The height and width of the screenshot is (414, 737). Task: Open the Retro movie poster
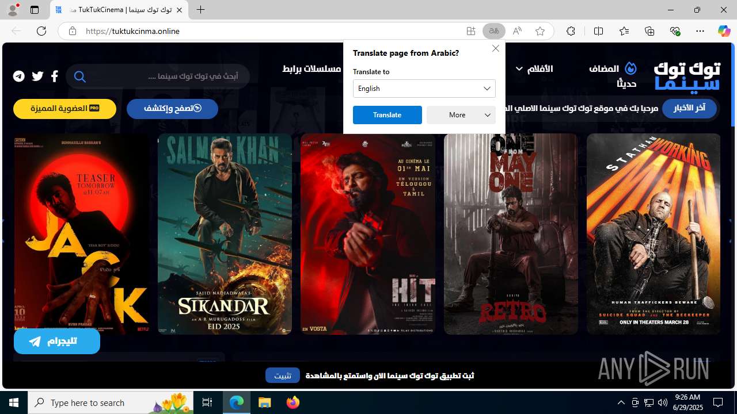coord(511,234)
